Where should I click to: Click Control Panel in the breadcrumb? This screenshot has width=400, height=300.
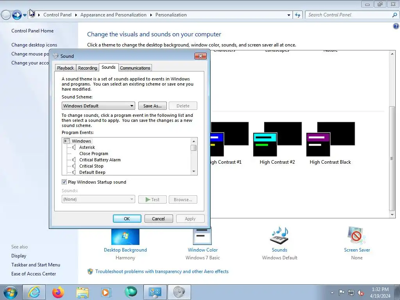(57, 15)
